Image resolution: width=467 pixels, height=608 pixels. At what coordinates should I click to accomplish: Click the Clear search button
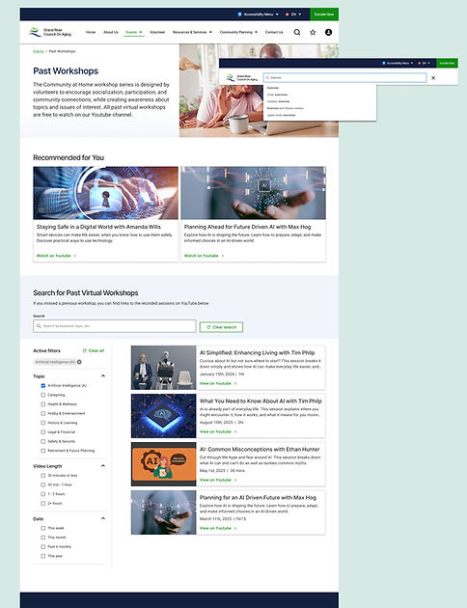click(221, 327)
